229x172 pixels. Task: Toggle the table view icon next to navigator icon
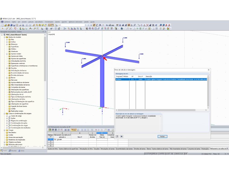tap(52, 25)
